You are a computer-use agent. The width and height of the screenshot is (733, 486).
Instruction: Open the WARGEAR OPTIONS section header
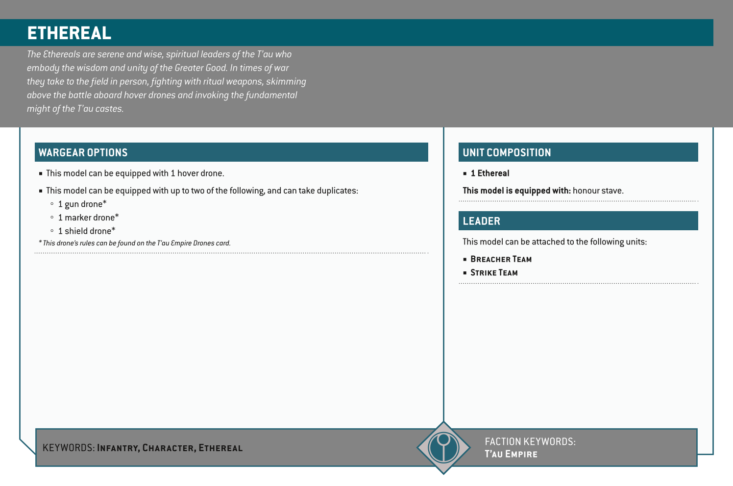coord(83,152)
